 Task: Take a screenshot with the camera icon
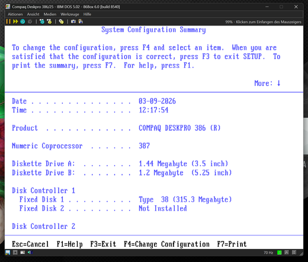(x=73, y=21)
